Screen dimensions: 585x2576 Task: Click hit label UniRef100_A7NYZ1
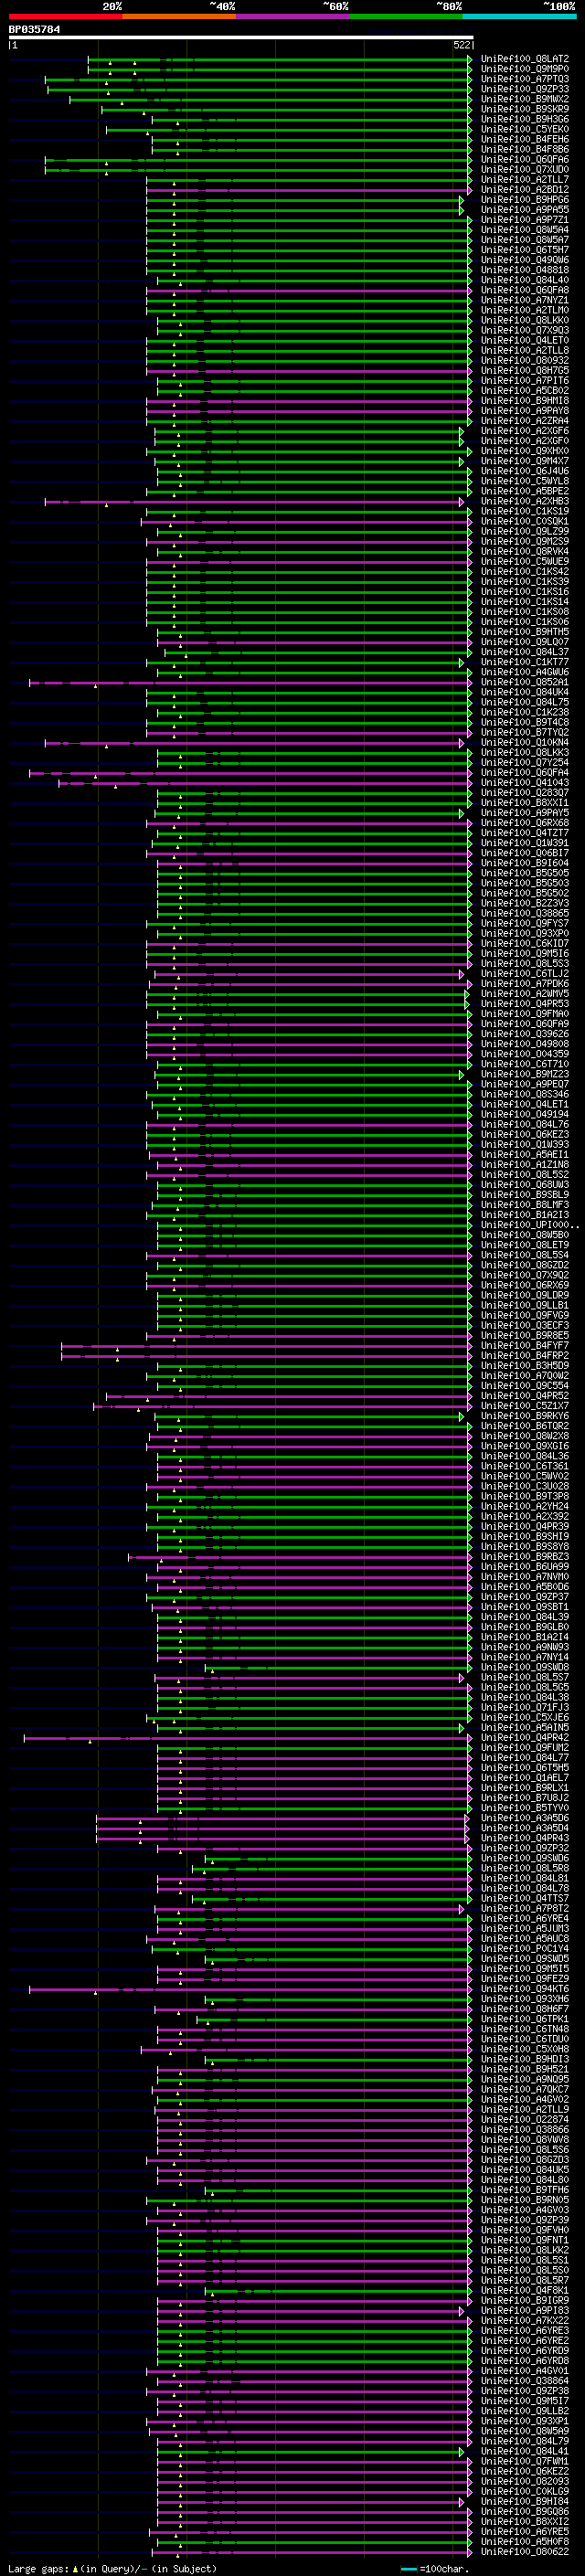point(525,300)
